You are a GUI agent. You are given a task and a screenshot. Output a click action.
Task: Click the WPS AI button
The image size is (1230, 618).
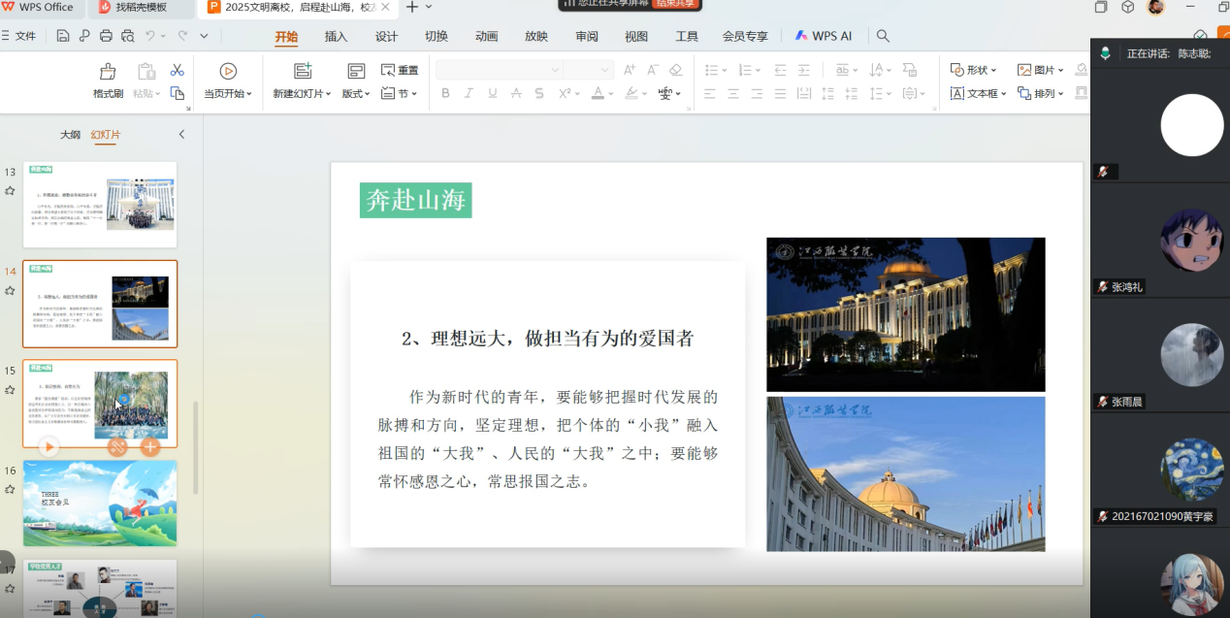click(x=823, y=36)
